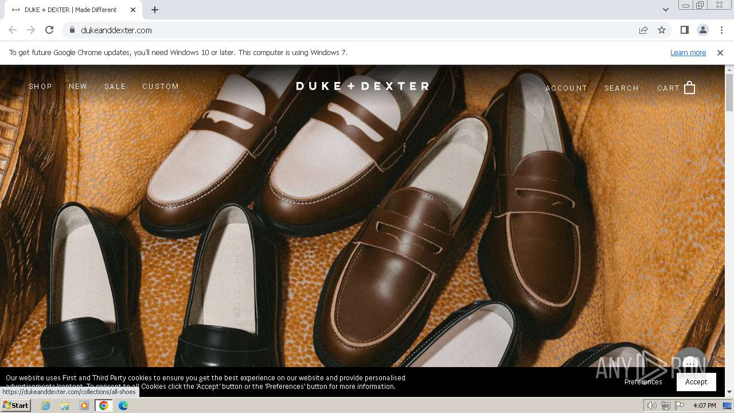Open the volume control in system tray
This screenshot has height=413, width=734.
(652, 406)
